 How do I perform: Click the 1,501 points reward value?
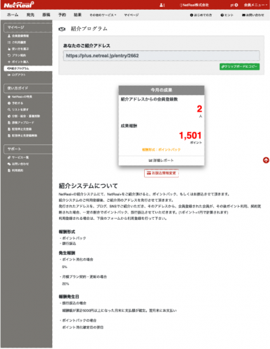click(x=190, y=135)
